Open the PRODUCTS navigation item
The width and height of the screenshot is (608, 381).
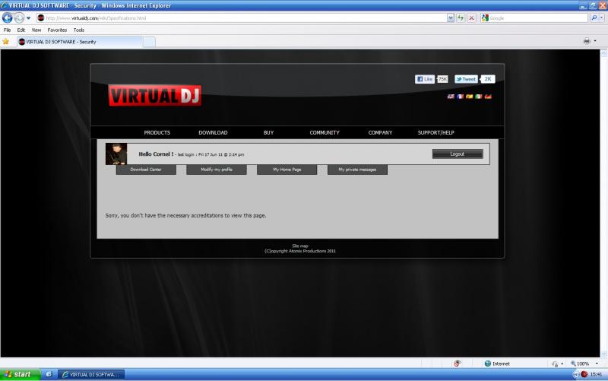click(157, 132)
